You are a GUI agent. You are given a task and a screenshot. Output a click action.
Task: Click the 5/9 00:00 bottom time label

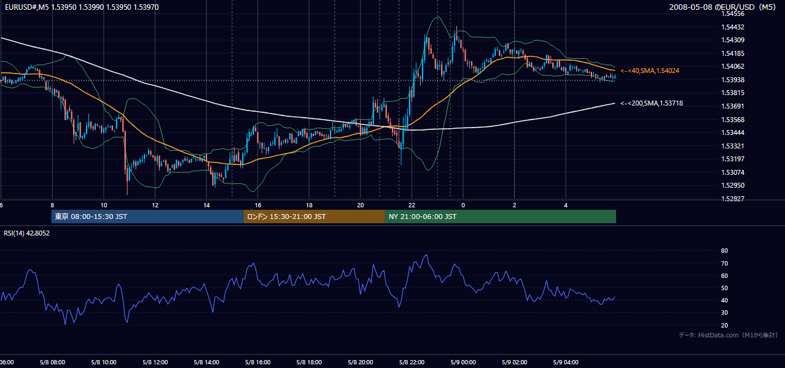click(463, 362)
